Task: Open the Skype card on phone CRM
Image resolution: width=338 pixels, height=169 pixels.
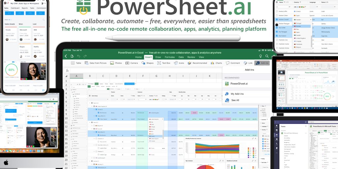Action: click(x=25, y=51)
